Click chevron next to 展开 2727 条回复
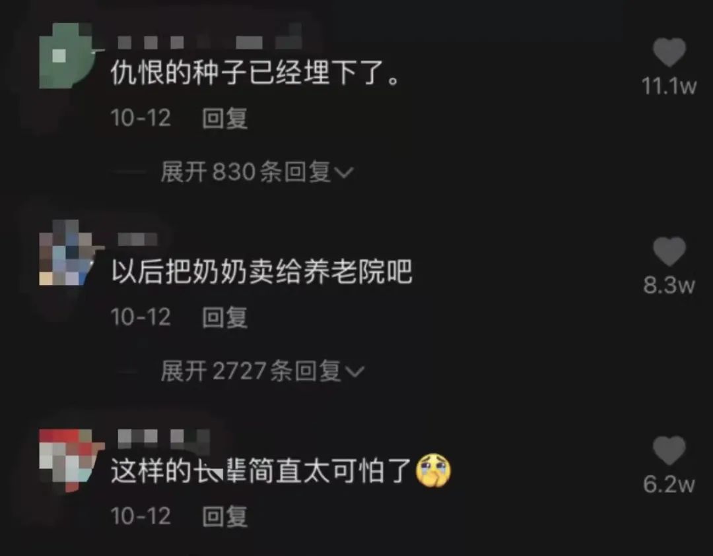This screenshot has height=556, width=713. point(355,371)
